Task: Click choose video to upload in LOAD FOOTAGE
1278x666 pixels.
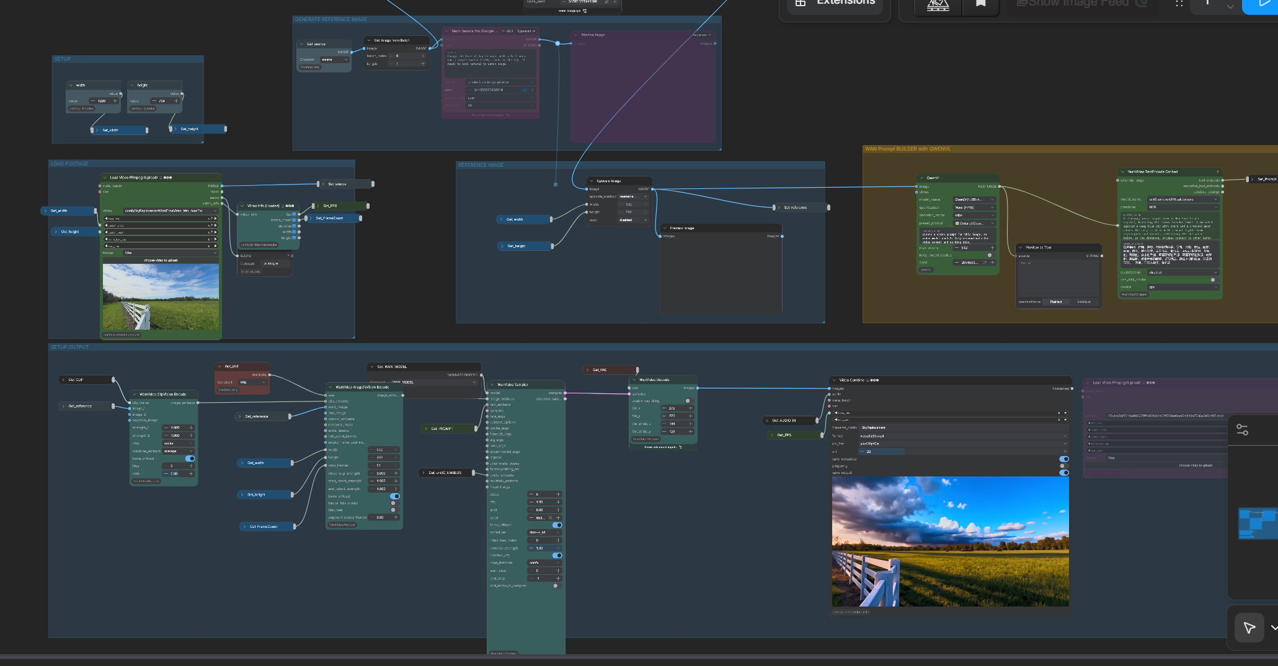Action: point(161,260)
